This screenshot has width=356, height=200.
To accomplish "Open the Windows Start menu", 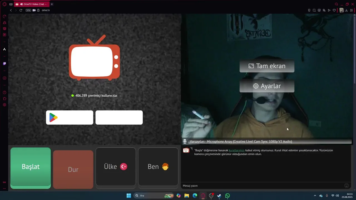I will pos(129,196).
